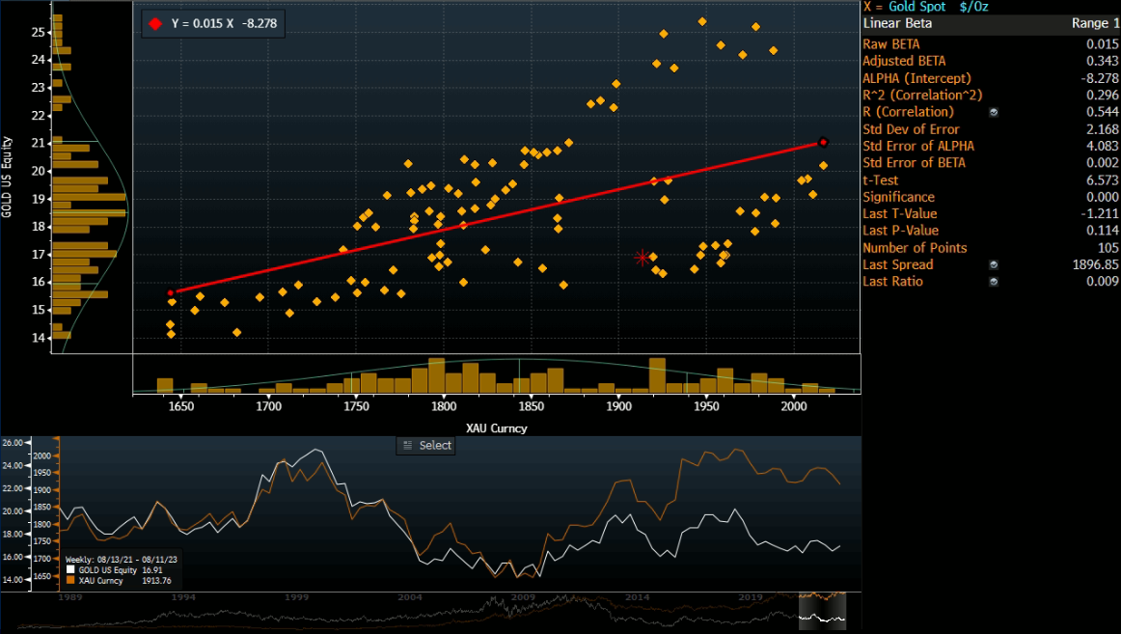Click the 'Last P-Value' row label
Image resolution: width=1121 pixels, height=634 pixels.
tap(900, 231)
